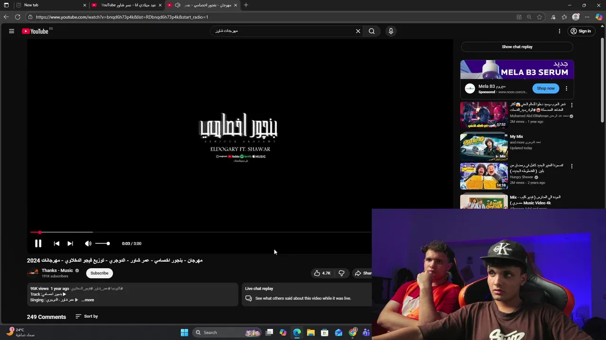This screenshot has width=606, height=340.
Task: Open the Edge tab actions menu
Action: coord(6,5)
